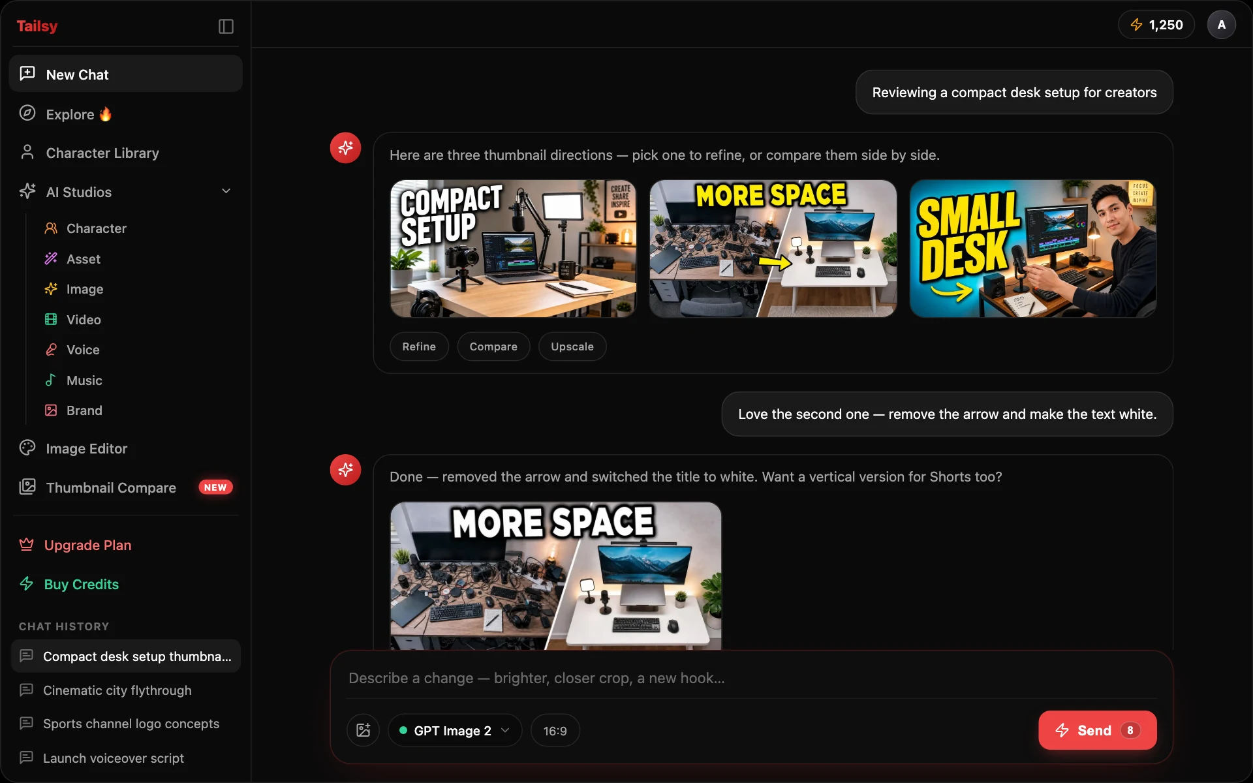The height and width of the screenshot is (783, 1253).
Task: Click Buy Credits
Action: click(x=126, y=584)
